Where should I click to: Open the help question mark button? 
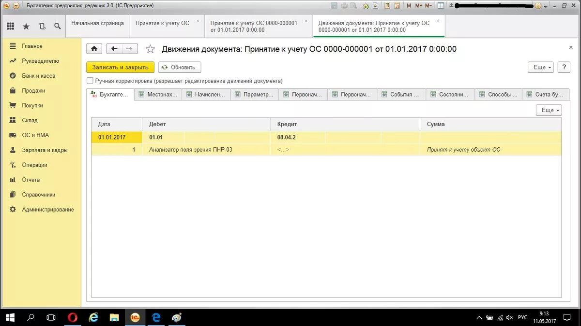tap(564, 67)
